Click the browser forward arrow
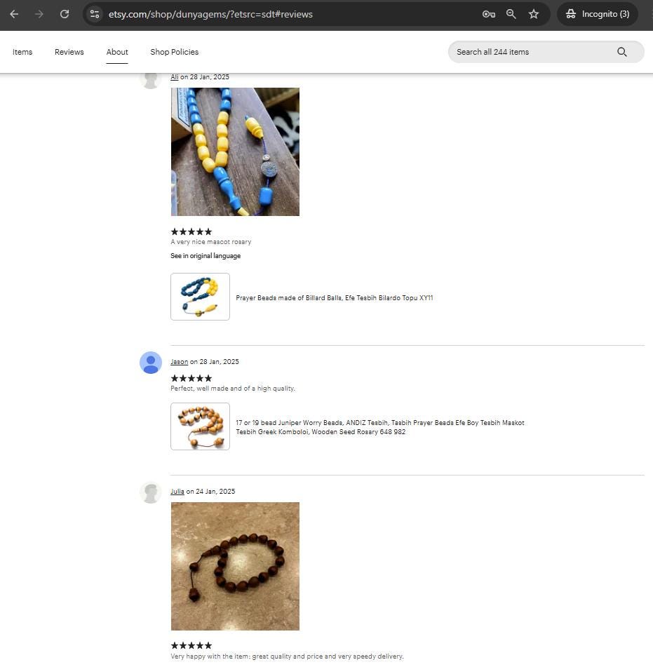653x667 pixels. pyautogui.click(x=39, y=14)
